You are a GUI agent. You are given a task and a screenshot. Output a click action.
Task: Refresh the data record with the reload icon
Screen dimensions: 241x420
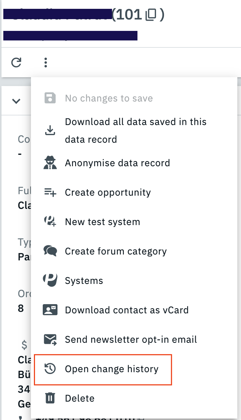pos(16,63)
